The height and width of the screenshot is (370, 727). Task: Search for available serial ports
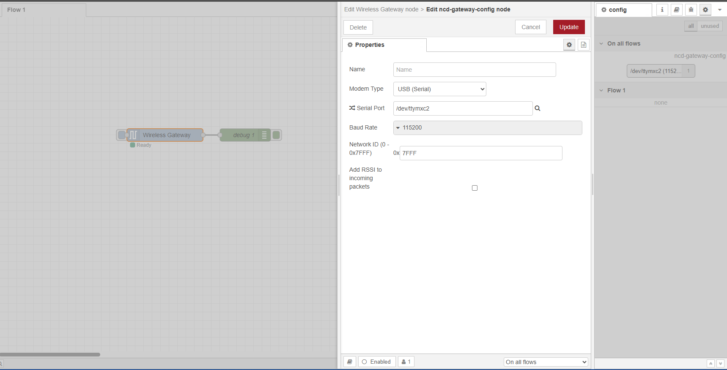click(x=538, y=108)
